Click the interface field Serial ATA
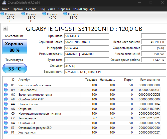This screenshot has height=139, width=167. pos(86,48)
